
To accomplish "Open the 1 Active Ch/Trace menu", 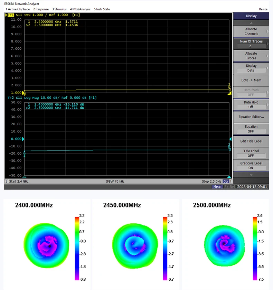I will click(18, 9).
